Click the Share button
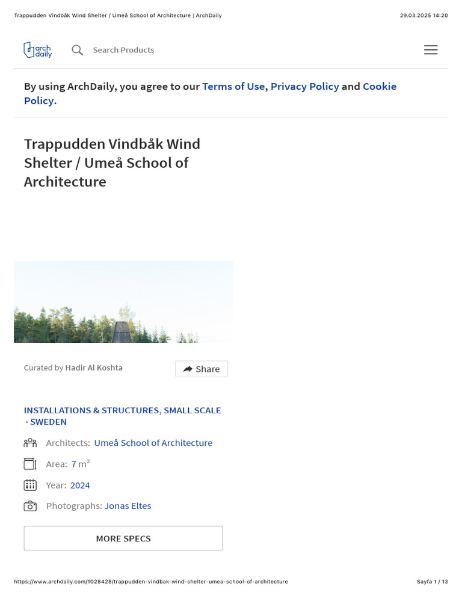The height and width of the screenshot is (616, 462). click(202, 369)
